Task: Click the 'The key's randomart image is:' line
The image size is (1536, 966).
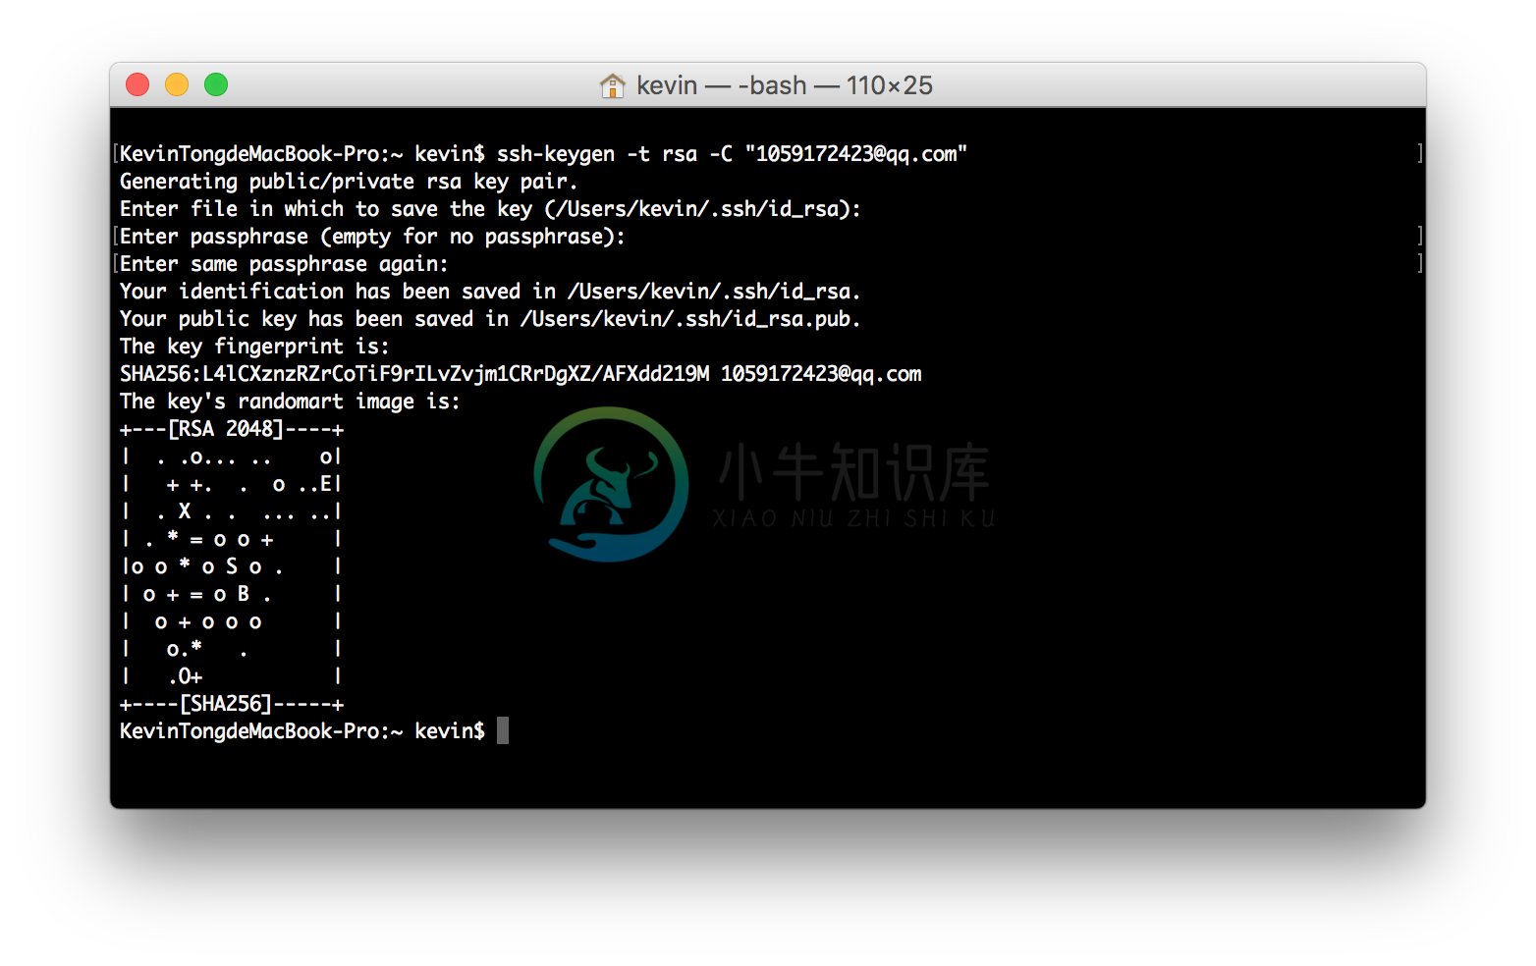Action: click(290, 402)
